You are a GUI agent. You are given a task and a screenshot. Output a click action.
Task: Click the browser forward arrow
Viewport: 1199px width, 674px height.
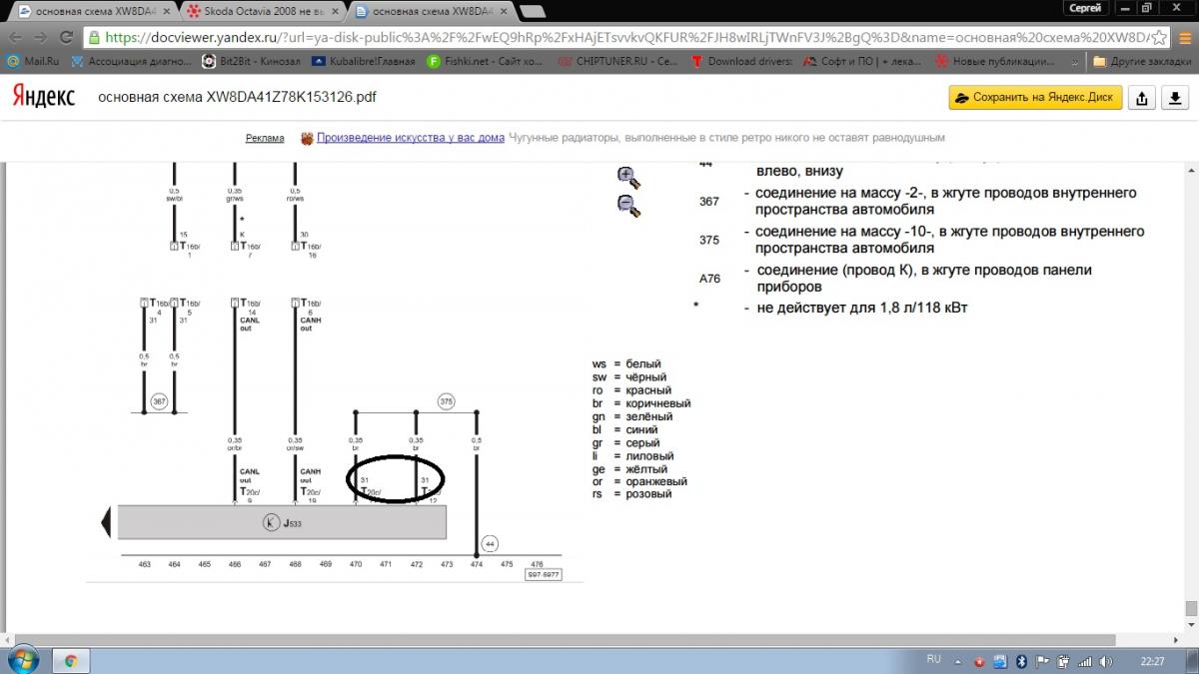pos(41,37)
